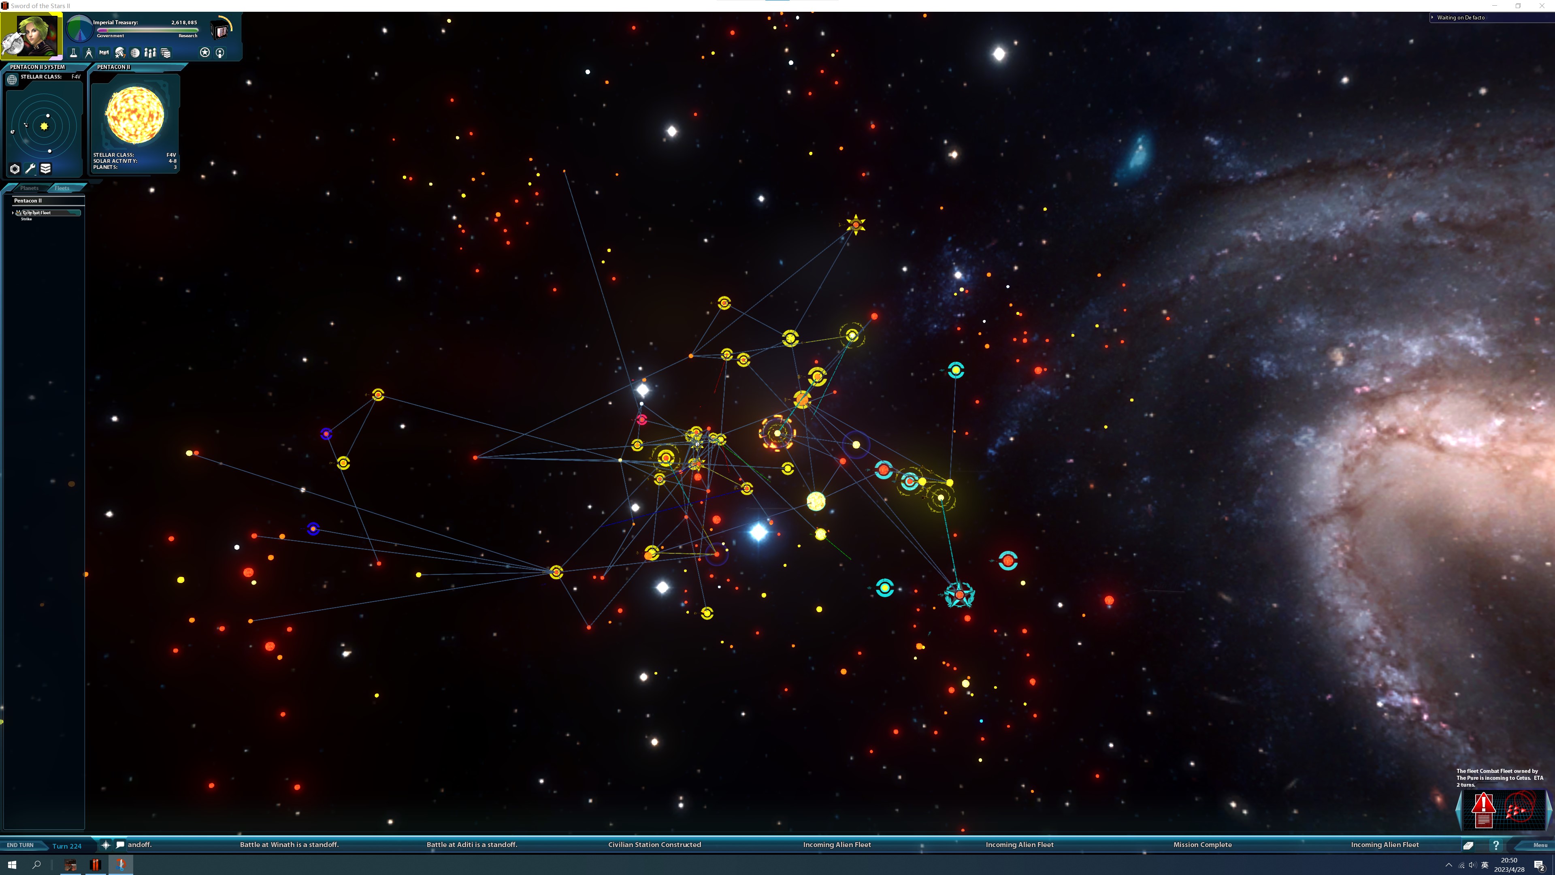
Task: Open the stacked fleet manager icon
Action: tap(166, 53)
